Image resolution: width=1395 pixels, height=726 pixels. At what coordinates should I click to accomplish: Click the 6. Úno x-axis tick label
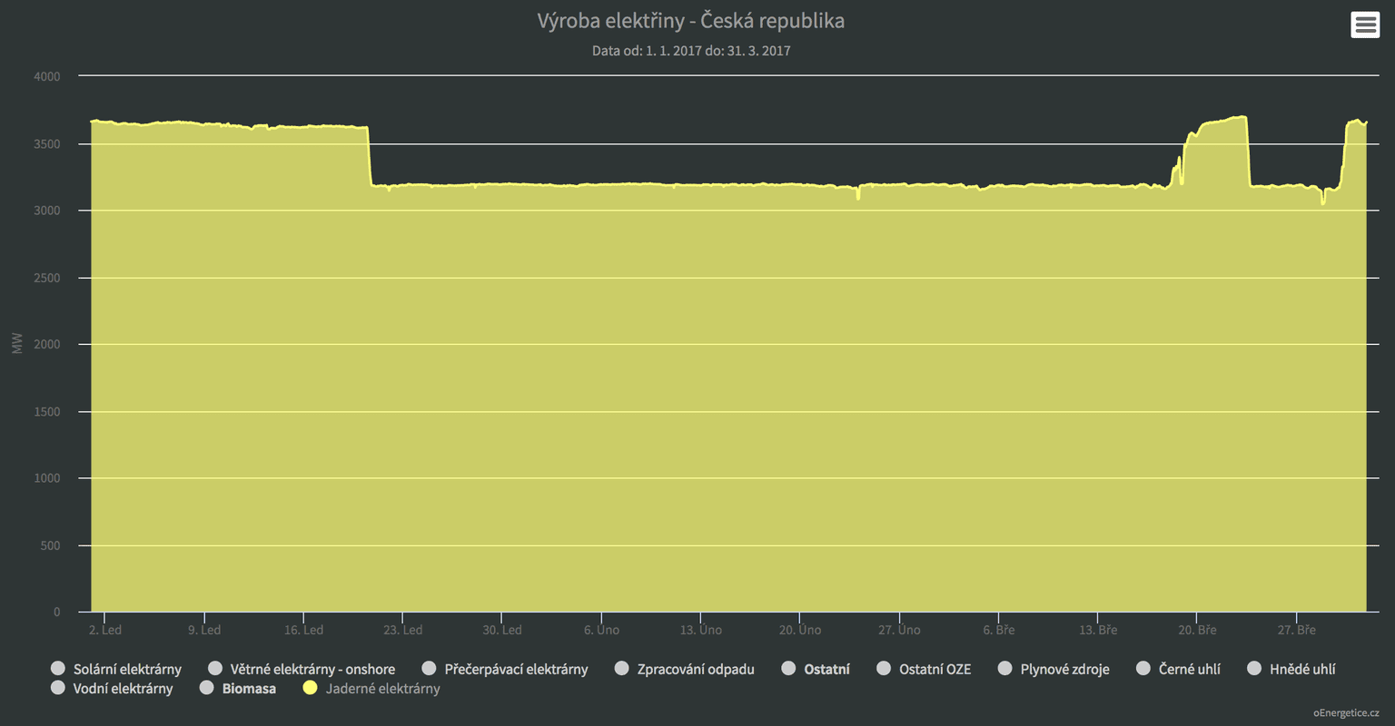click(601, 630)
